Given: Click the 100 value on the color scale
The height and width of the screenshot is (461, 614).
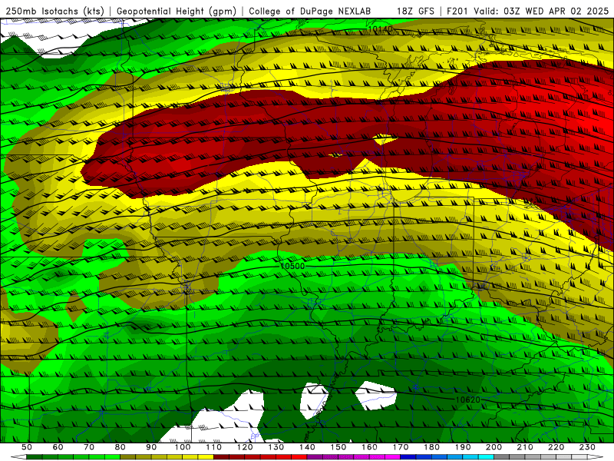Looking at the screenshot, I should pyautogui.click(x=183, y=447).
